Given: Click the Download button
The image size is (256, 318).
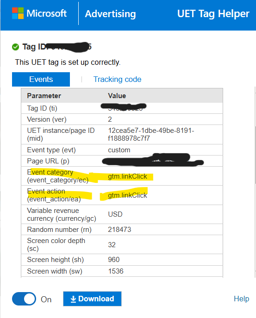Looking at the screenshot, I should (92, 299).
